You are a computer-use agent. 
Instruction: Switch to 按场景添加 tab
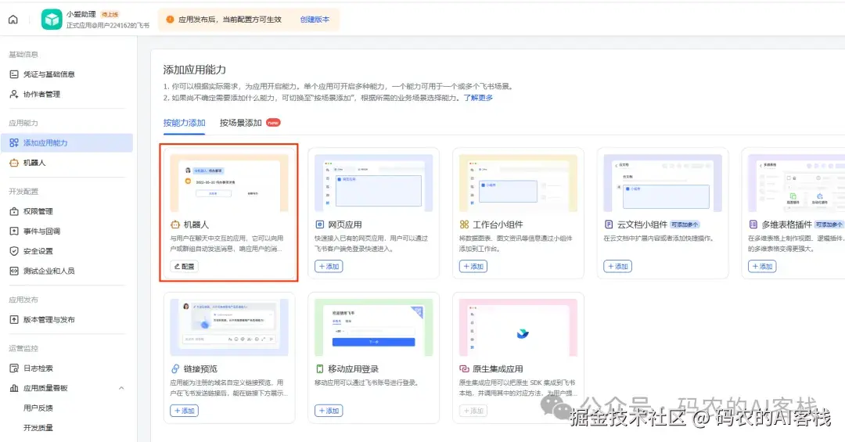coord(240,123)
